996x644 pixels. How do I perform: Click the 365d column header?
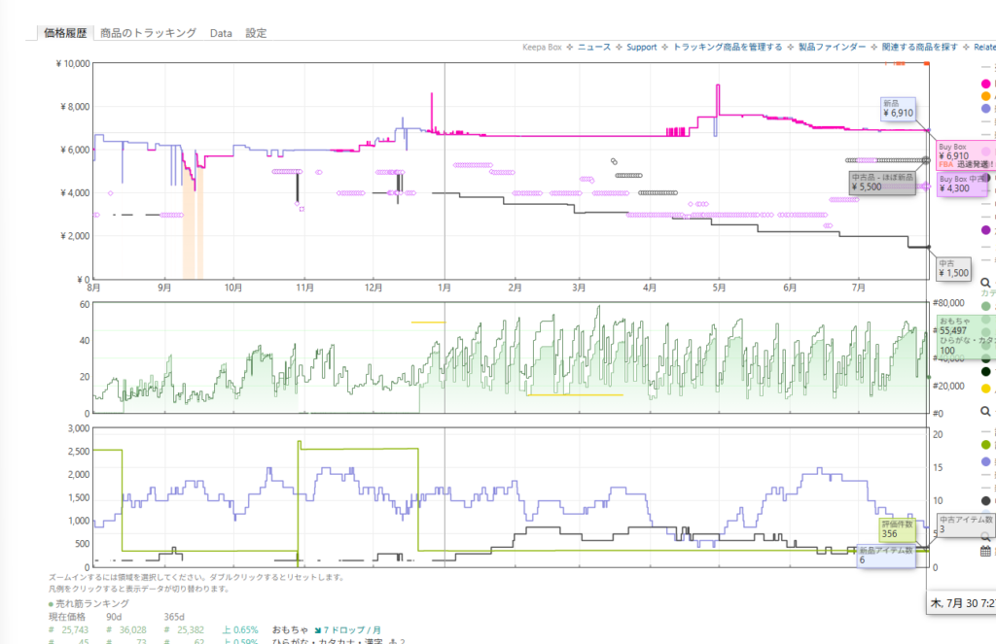(175, 617)
